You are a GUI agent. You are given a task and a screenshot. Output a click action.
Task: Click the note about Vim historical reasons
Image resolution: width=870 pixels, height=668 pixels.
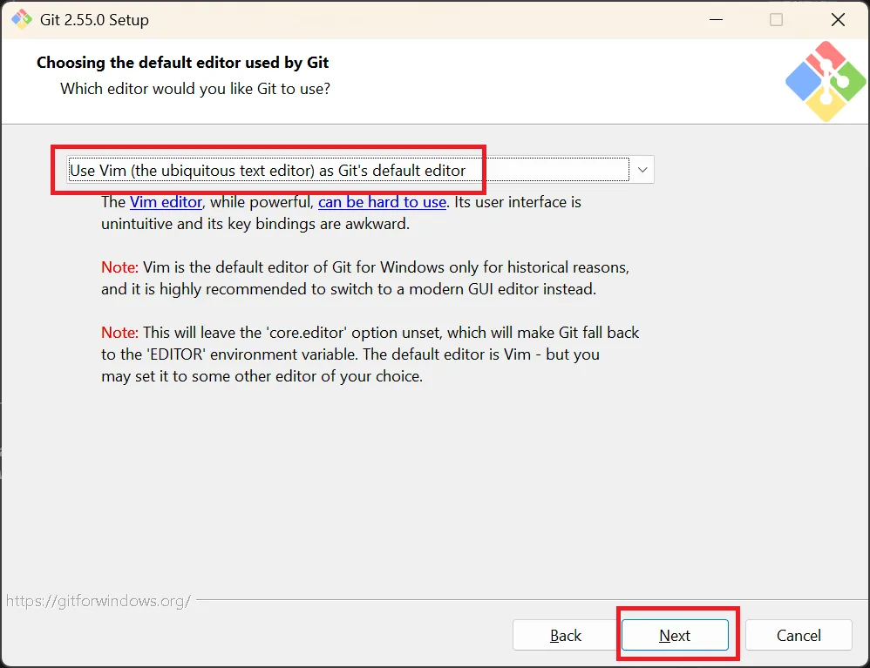(365, 279)
